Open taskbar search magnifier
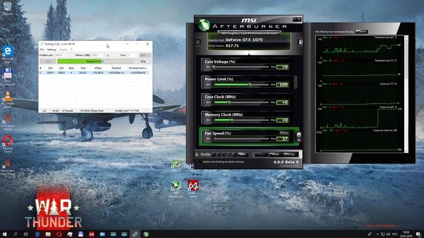The image size is (424, 238). pos(15,234)
